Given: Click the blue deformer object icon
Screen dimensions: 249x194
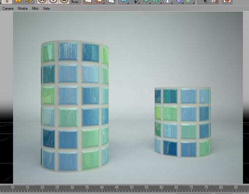Looking at the screenshot, I should [x=179, y=1].
